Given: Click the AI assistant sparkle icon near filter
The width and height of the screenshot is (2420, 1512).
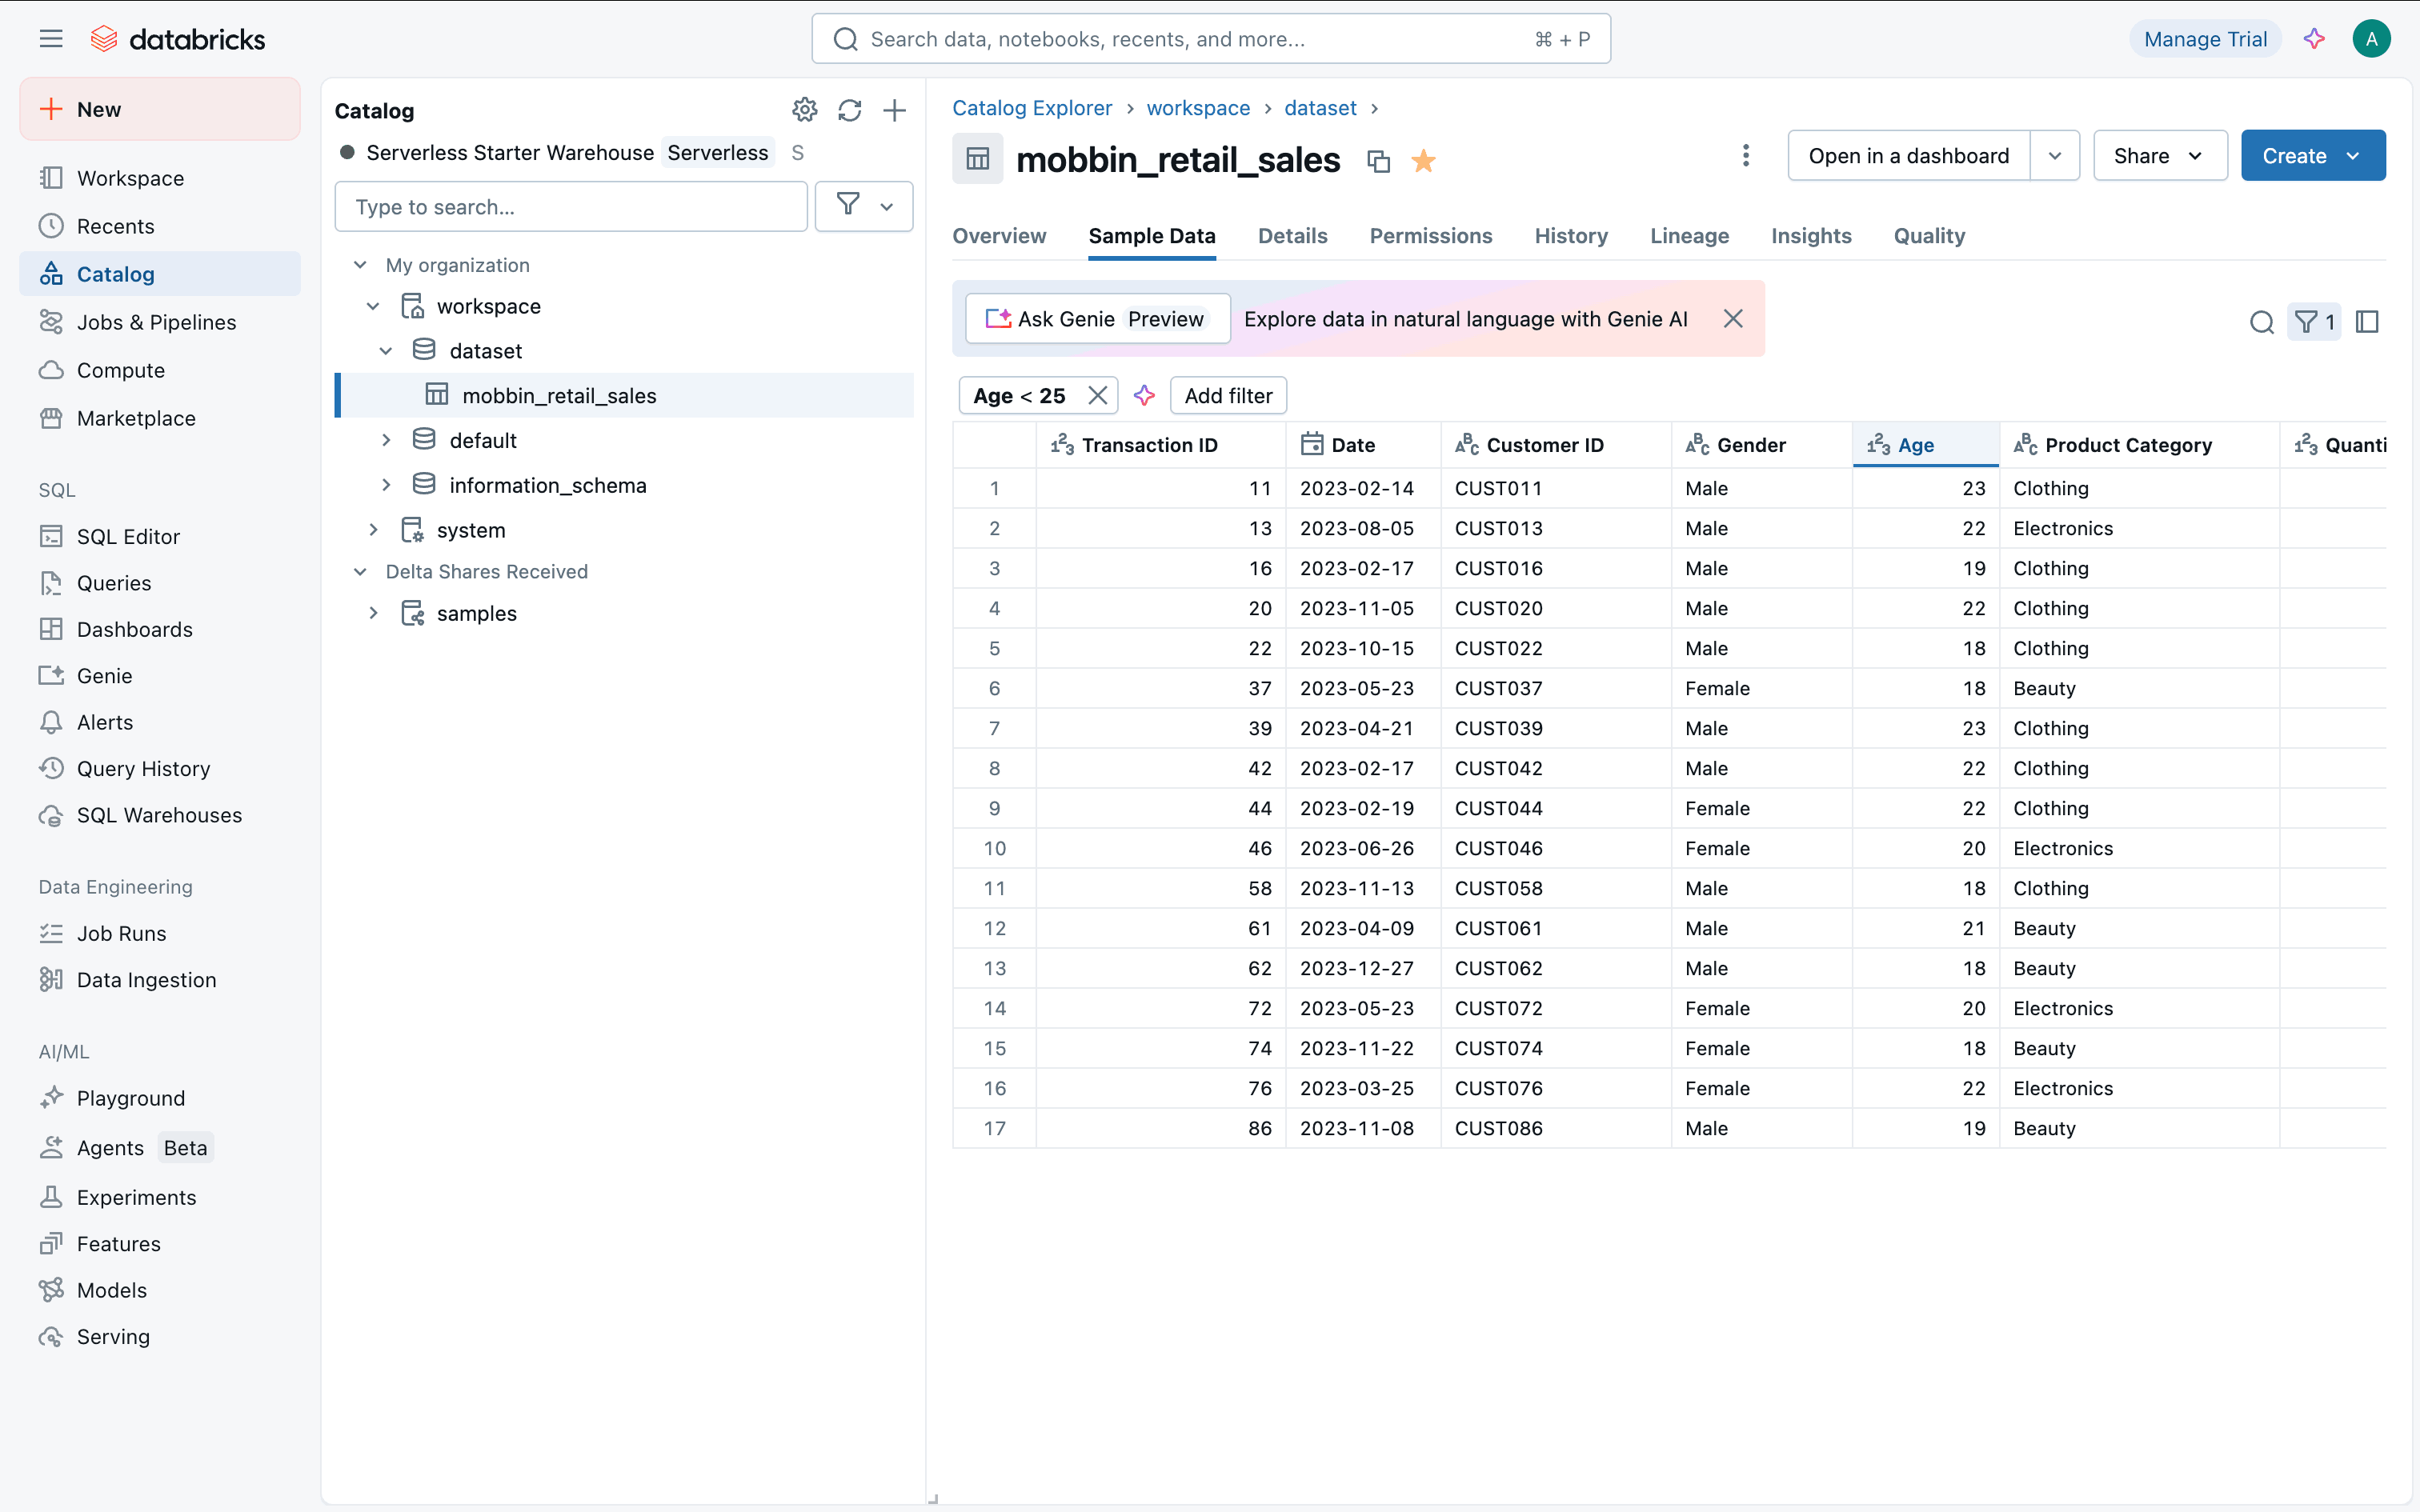Looking at the screenshot, I should click(x=1144, y=396).
